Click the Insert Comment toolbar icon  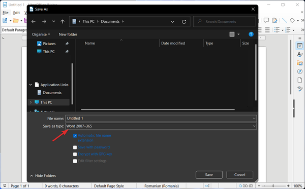(x=266, y=20)
